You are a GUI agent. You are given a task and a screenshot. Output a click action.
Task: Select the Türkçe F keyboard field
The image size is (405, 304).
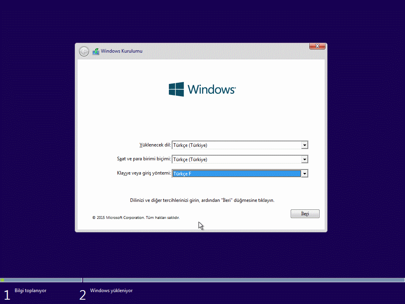click(237, 174)
